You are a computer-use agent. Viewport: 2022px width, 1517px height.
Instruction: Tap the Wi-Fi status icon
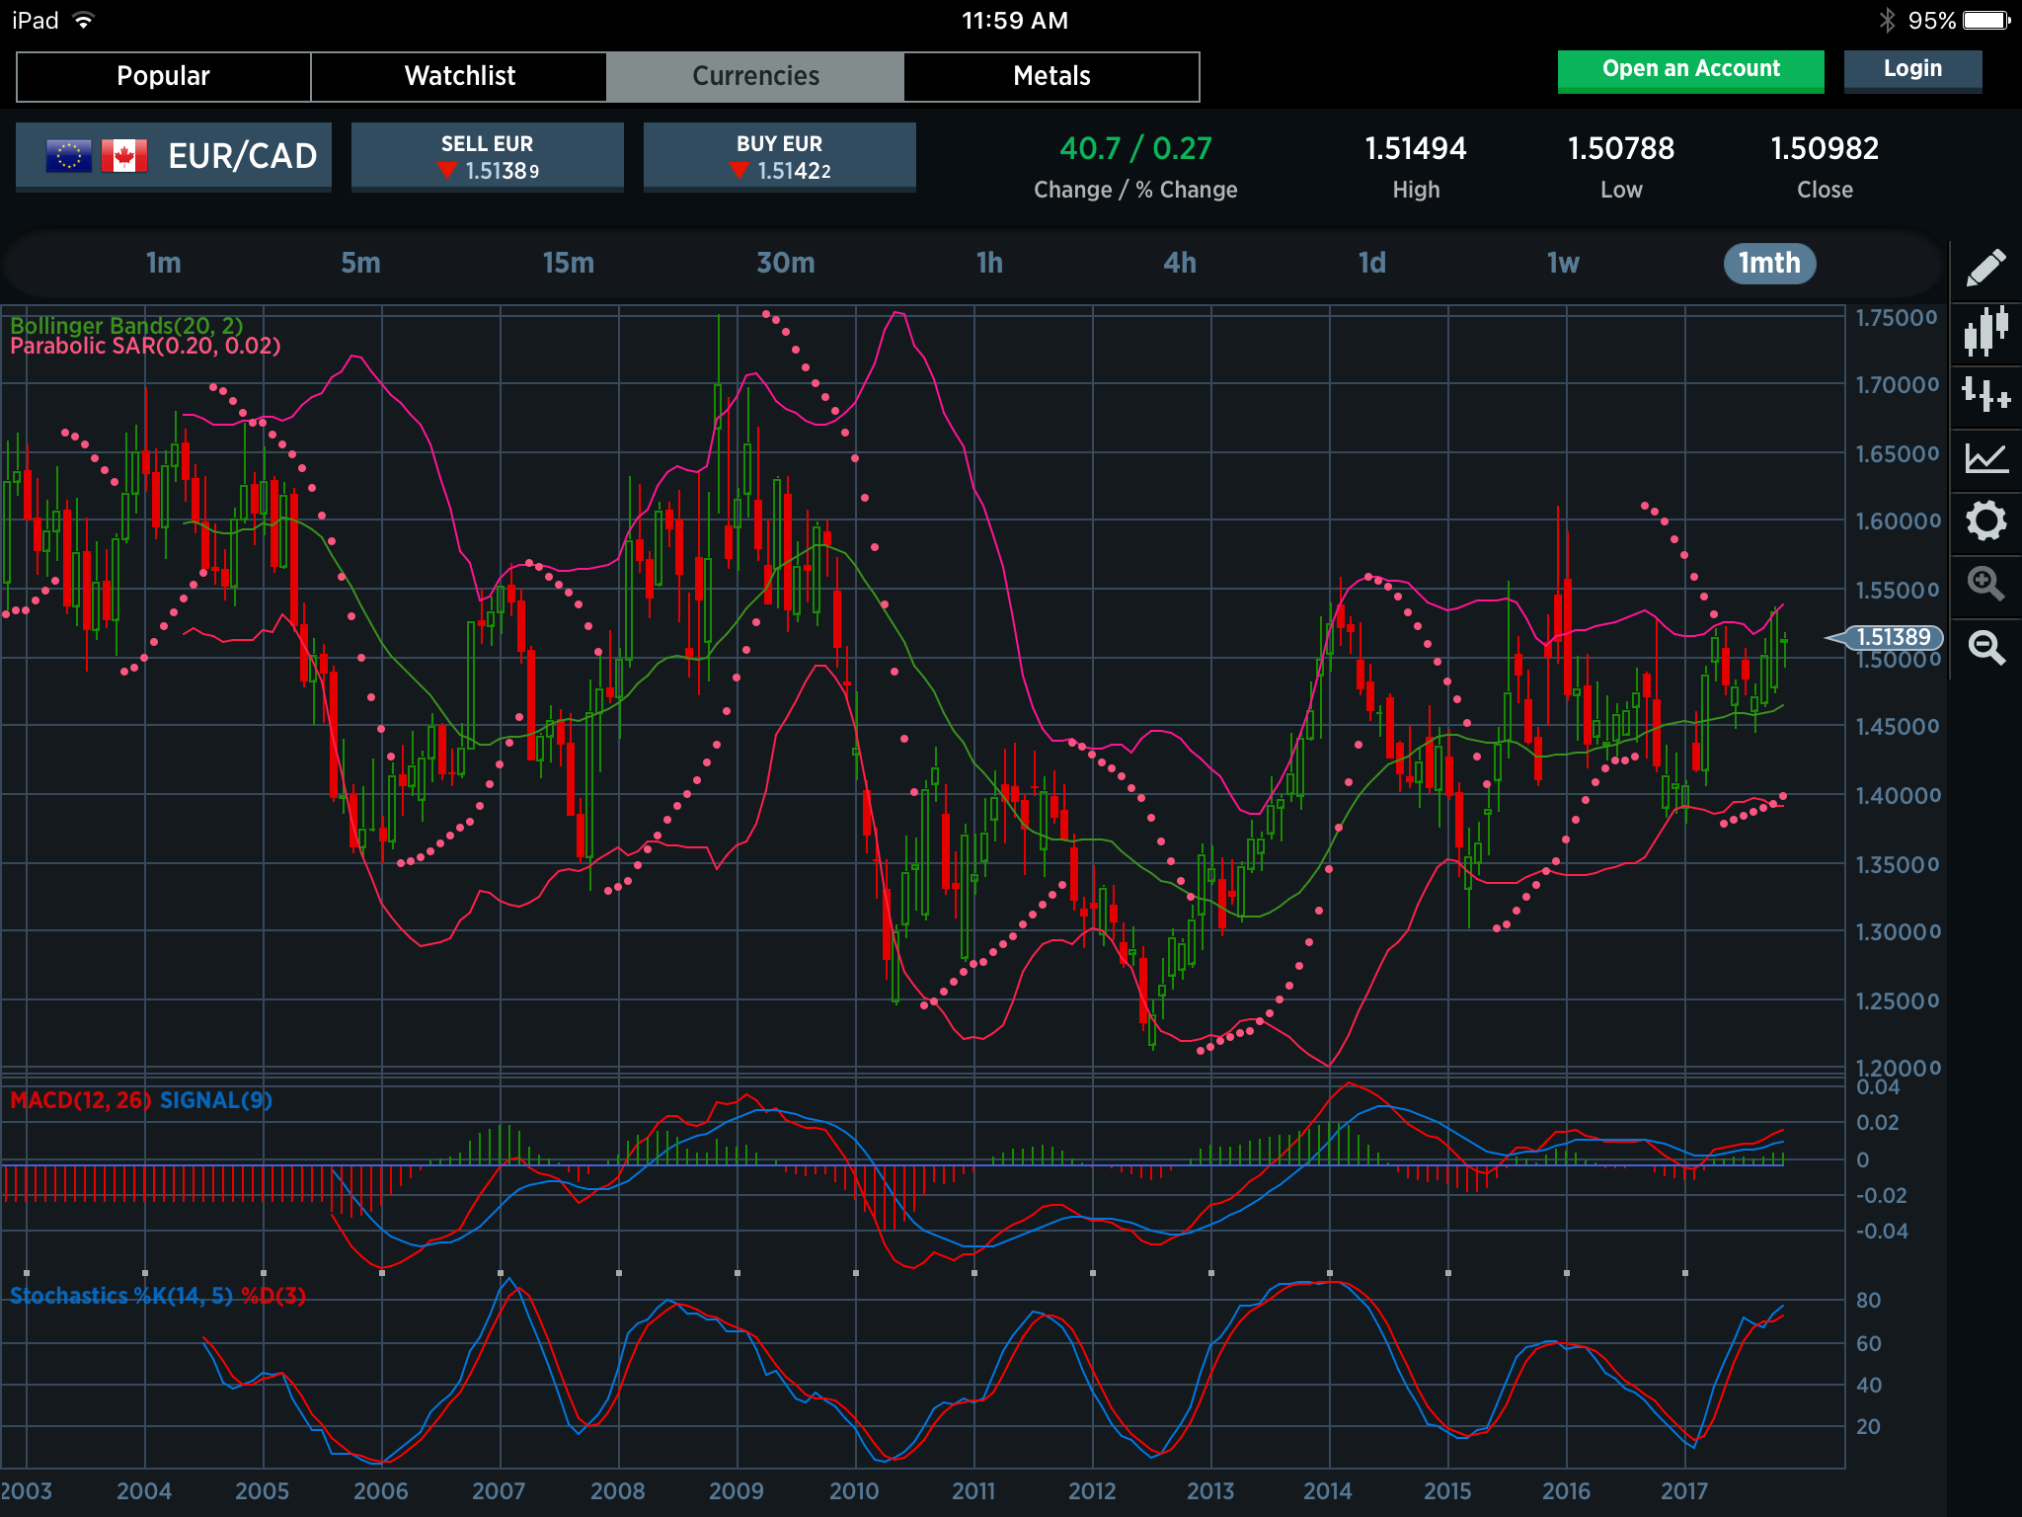[85, 21]
